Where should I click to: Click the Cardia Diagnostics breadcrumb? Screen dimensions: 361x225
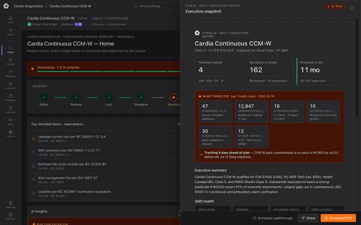click(x=28, y=6)
